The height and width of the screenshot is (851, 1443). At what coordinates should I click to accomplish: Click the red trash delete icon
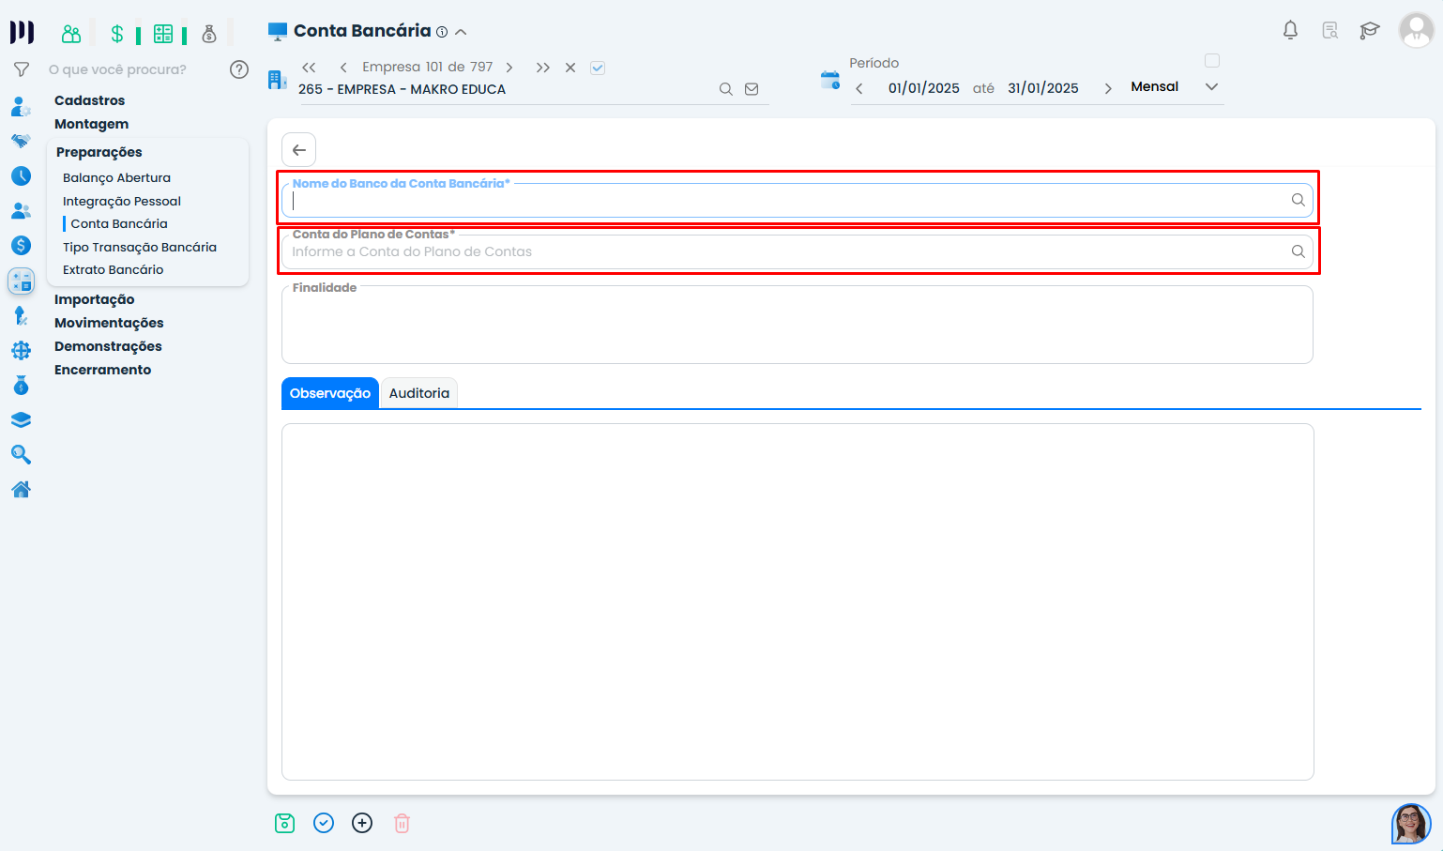point(402,823)
